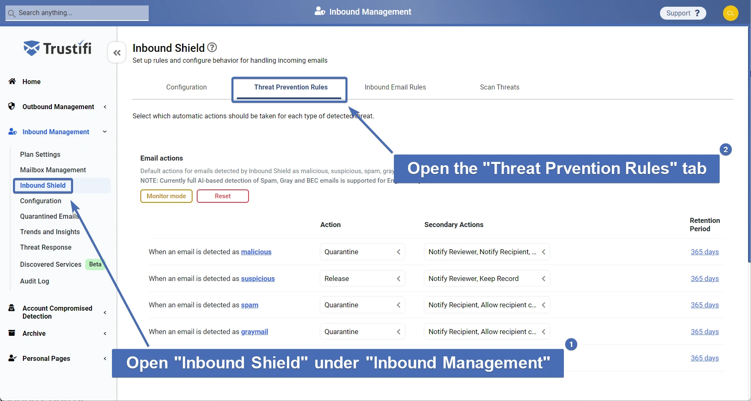Switch to the Inbound Email Rules tab
The width and height of the screenshot is (751, 401).
click(x=395, y=87)
